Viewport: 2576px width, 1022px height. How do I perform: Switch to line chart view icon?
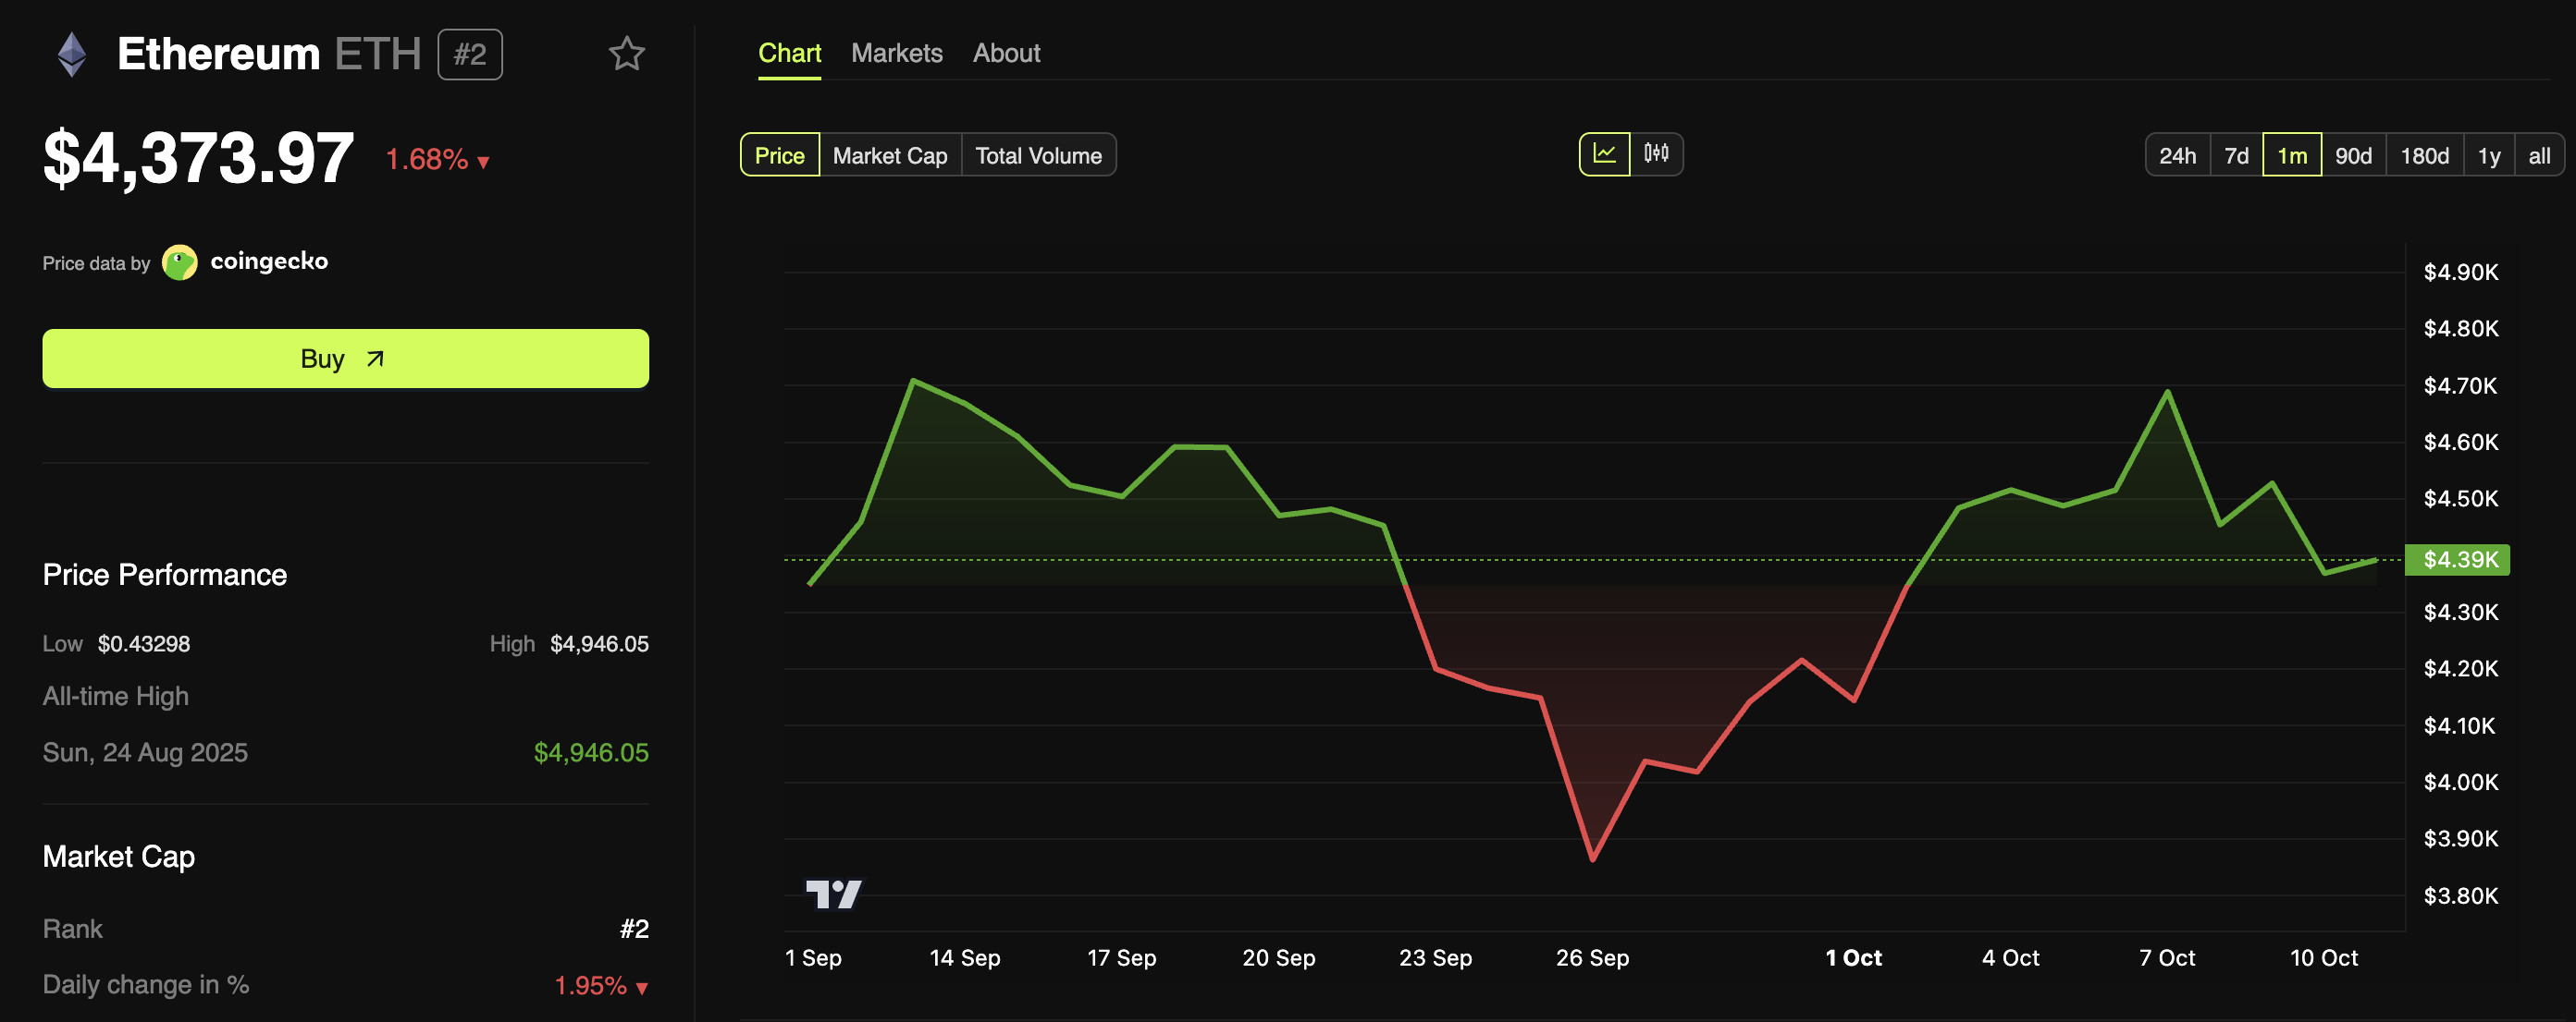[x=1604, y=153]
